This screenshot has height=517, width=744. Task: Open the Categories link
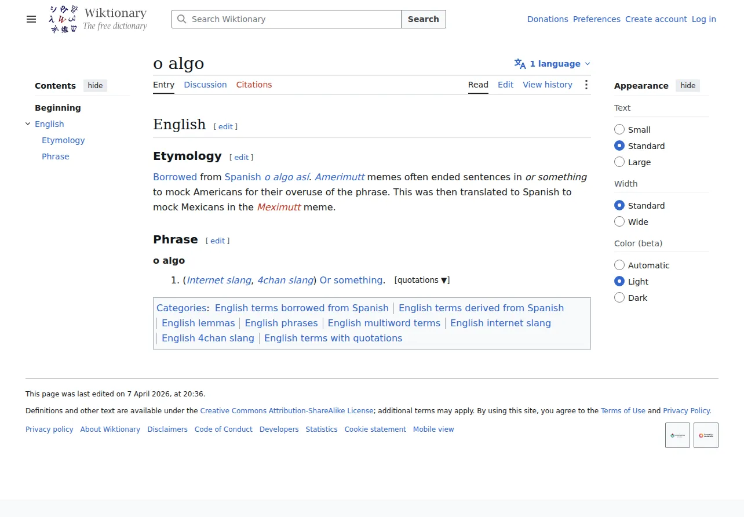click(181, 308)
